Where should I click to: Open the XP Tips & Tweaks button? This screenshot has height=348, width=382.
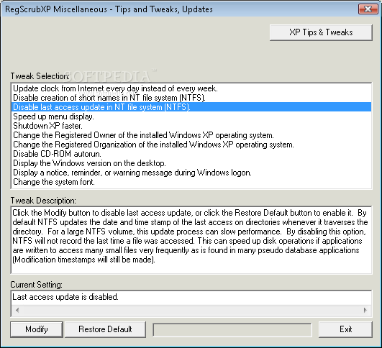click(321, 32)
